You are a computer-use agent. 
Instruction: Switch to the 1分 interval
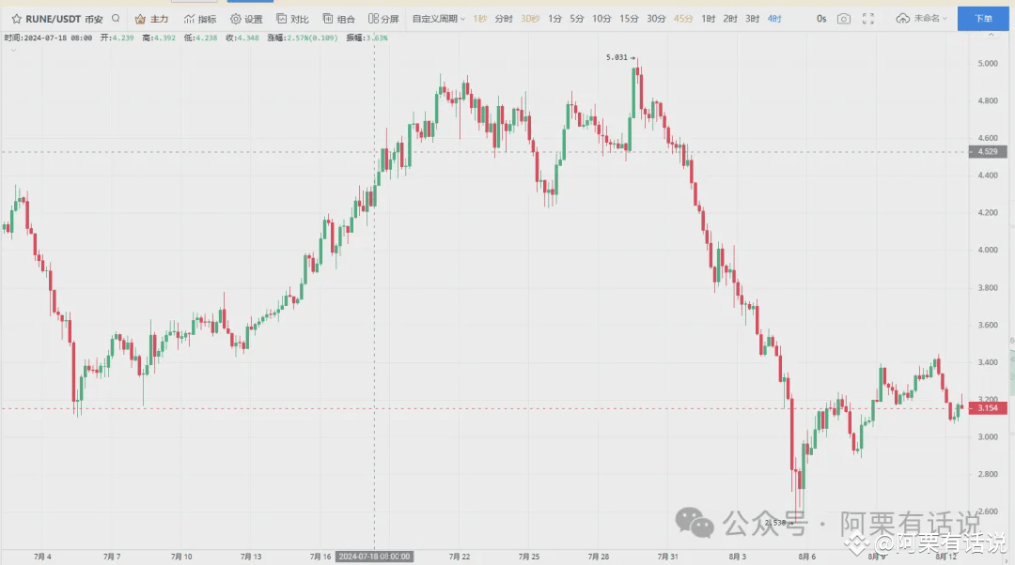point(554,19)
